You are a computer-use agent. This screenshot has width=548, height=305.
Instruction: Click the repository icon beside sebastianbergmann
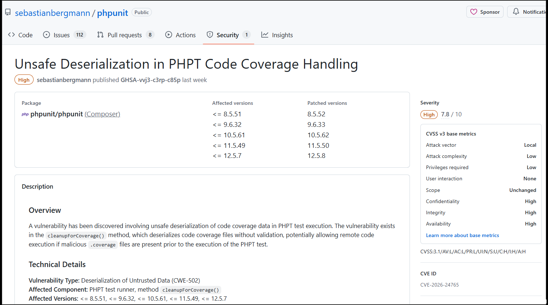(8, 12)
